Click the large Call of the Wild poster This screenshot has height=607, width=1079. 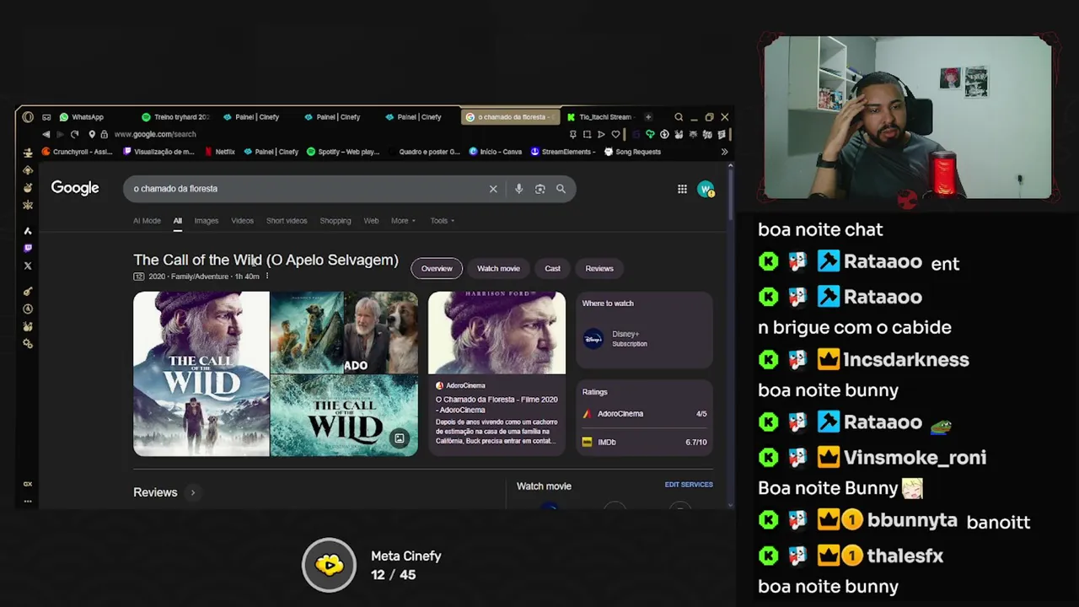(x=201, y=373)
